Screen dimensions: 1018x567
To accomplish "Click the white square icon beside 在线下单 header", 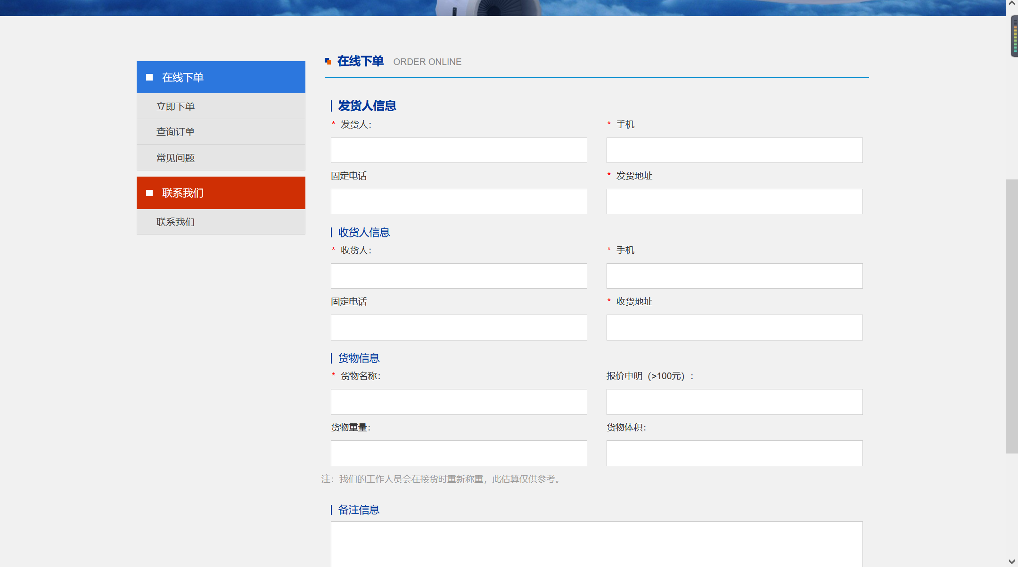I will (149, 77).
